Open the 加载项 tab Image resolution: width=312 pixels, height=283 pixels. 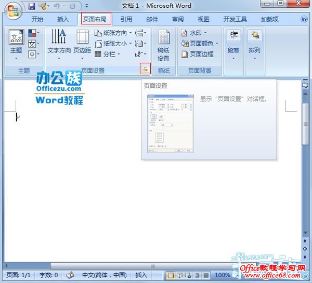pos(269,19)
